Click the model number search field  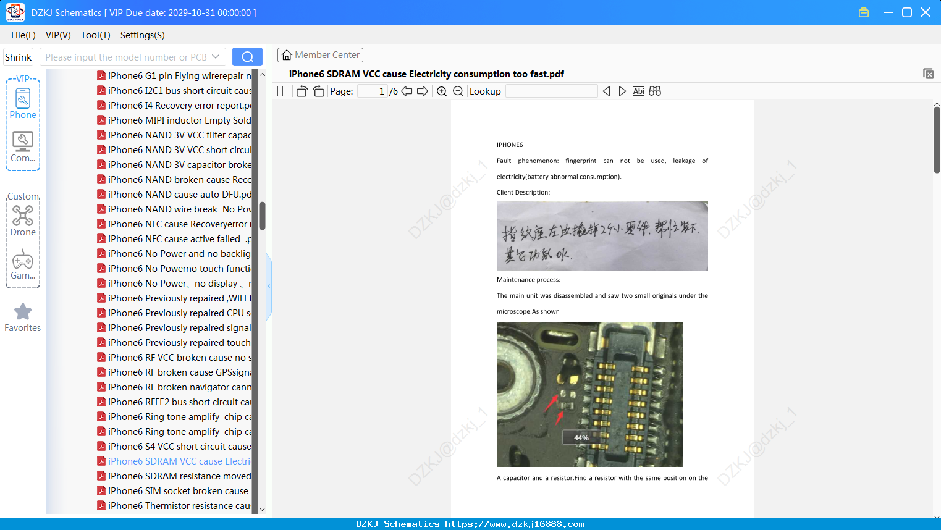coord(126,57)
